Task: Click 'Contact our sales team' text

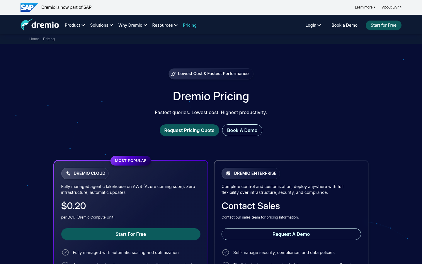Action: [x=260, y=217]
